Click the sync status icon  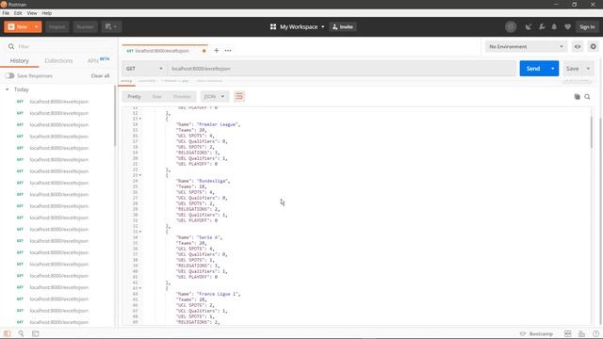(x=511, y=27)
